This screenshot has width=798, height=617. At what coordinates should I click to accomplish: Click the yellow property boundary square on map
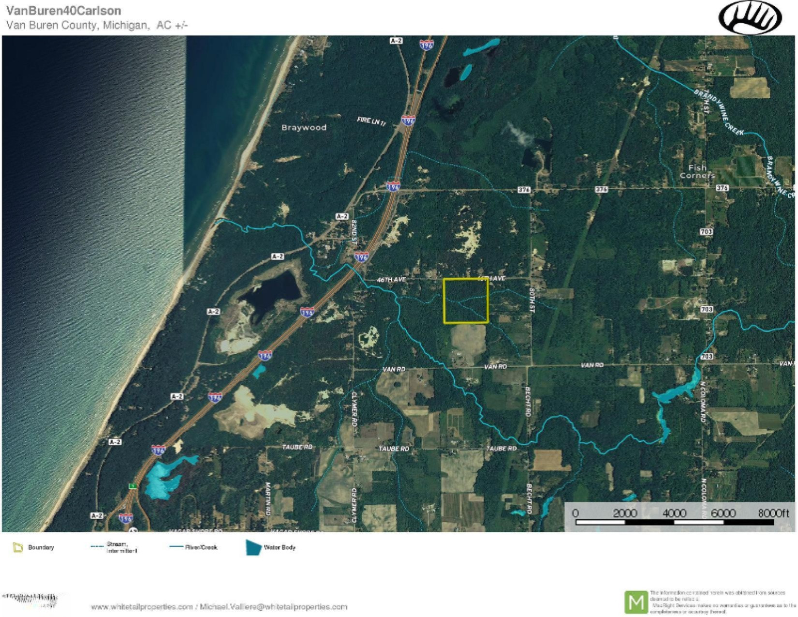[466, 301]
